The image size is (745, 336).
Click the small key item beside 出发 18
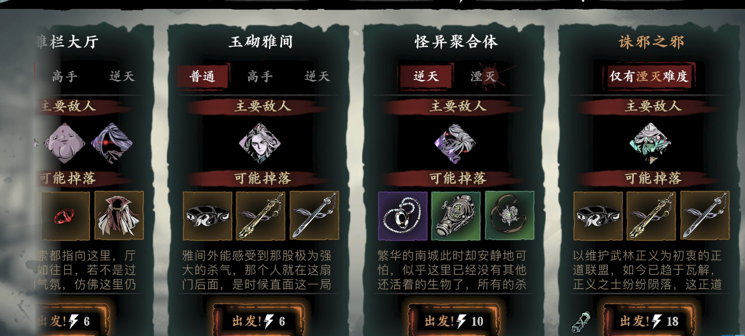coord(580,322)
